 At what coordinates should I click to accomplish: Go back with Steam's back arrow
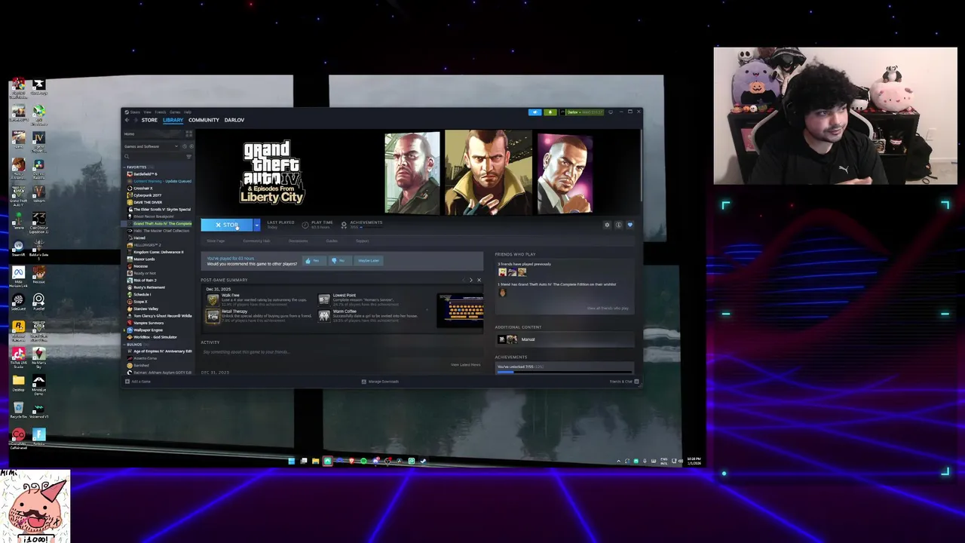(x=127, y=120)
